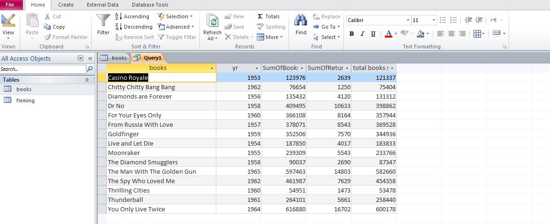Collapse Tables group in navigation pane
This screenshot has width=550, height=224.
coord(87,80)
